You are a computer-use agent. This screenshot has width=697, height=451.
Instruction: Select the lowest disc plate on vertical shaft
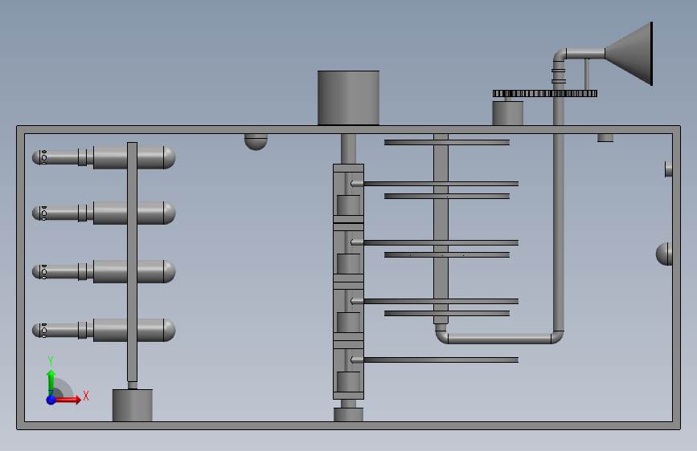tap(447, 314)
